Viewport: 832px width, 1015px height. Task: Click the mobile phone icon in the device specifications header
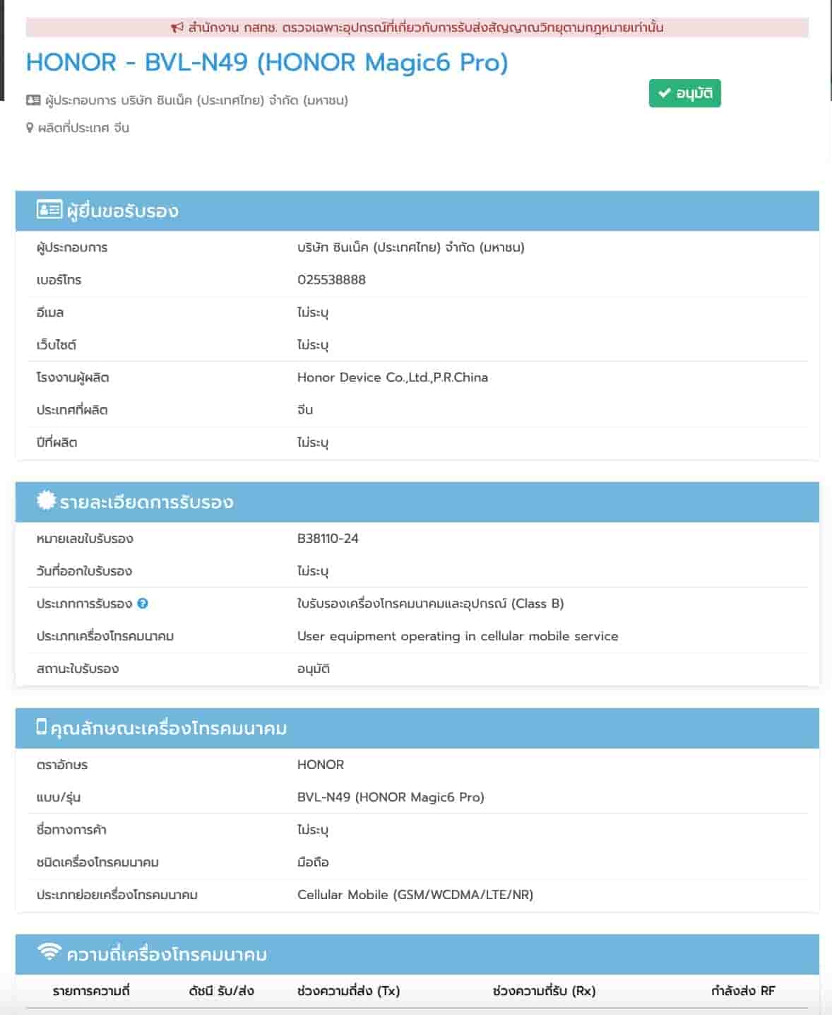(x=42, y=727)
